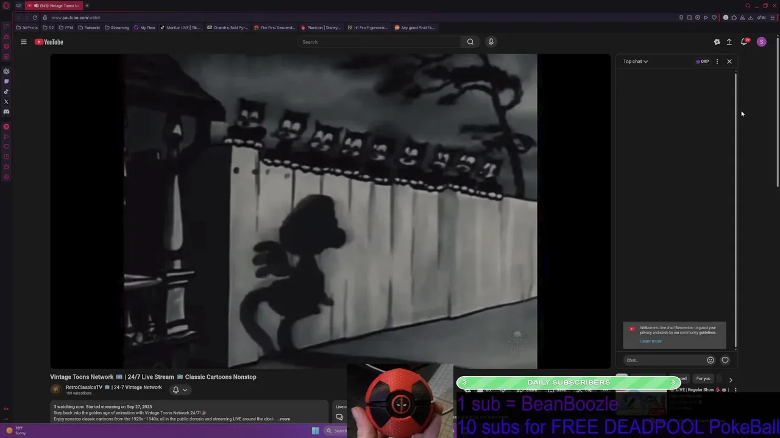Open the 3d Prints bookmarks folder
780x438 pixels.
pos(27,27)
